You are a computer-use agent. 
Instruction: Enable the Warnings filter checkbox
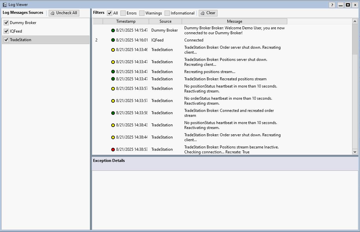(142, 13)
